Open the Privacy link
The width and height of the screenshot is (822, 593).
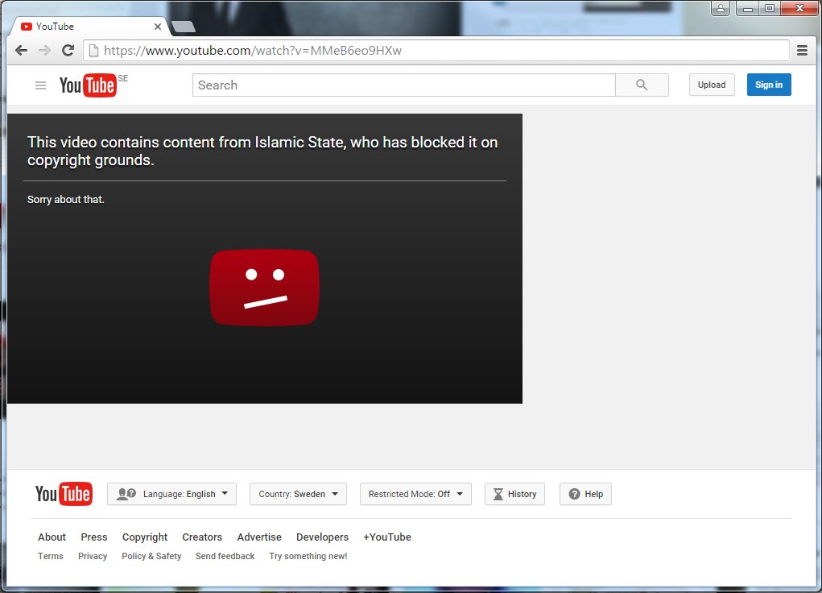pos(93,556)
